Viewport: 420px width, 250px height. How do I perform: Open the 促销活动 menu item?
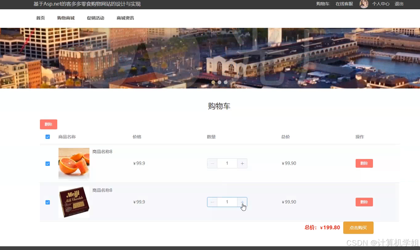pos(96,18)
